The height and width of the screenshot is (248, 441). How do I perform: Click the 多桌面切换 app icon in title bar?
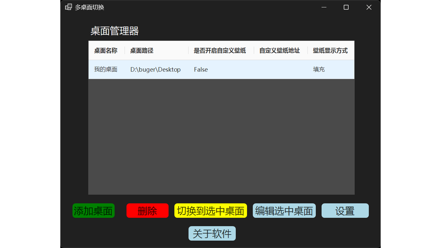[69, 7]
